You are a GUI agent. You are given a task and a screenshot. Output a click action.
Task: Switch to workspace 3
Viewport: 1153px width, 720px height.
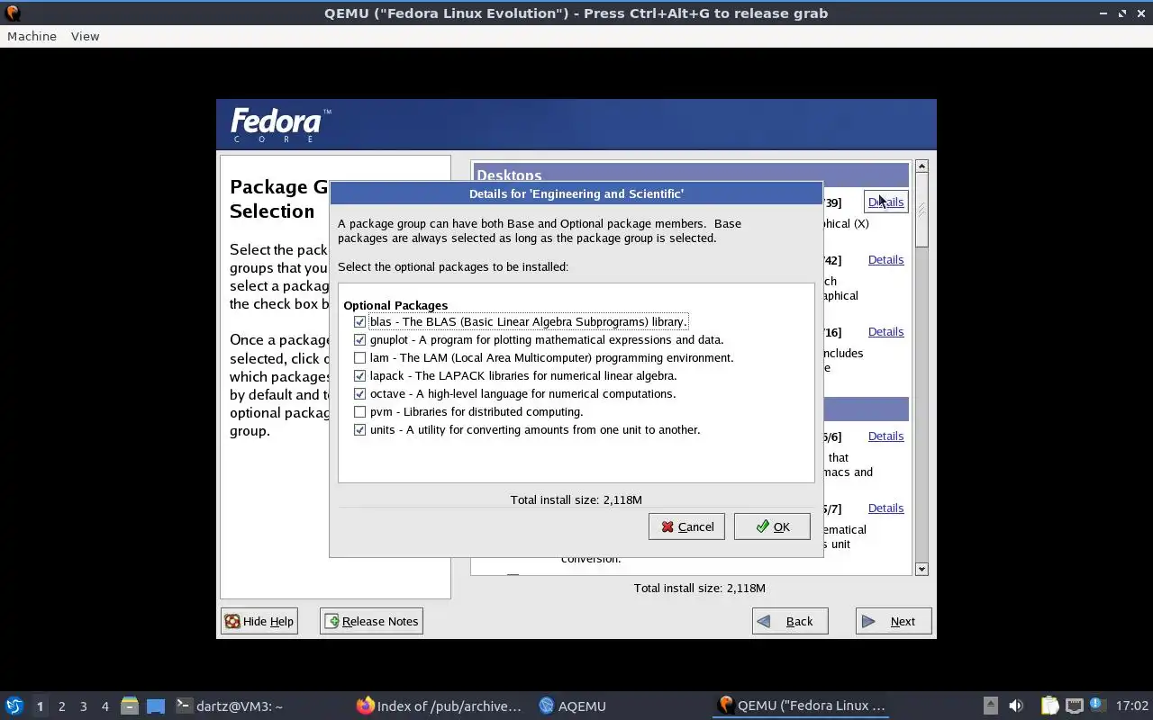83,706
